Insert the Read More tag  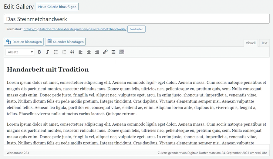coord(113,52)
